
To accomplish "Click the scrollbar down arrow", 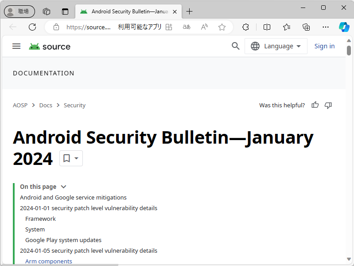I will coord(349,259).
